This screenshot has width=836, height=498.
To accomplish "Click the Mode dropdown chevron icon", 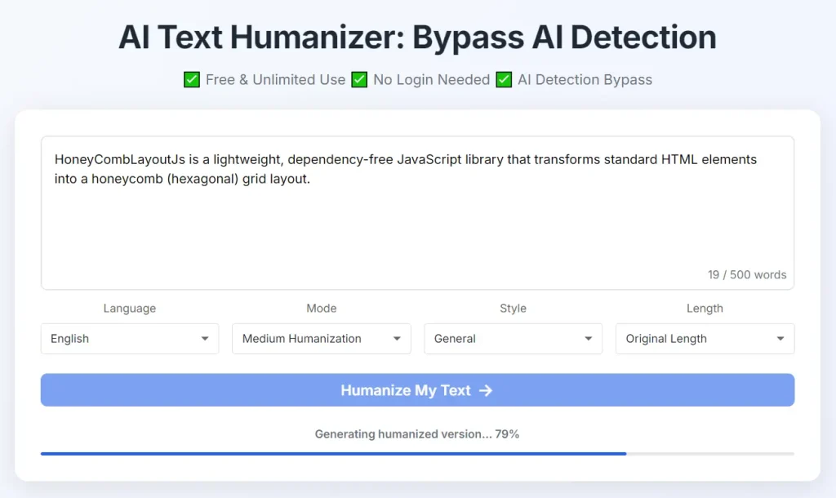I will point(397,338).
